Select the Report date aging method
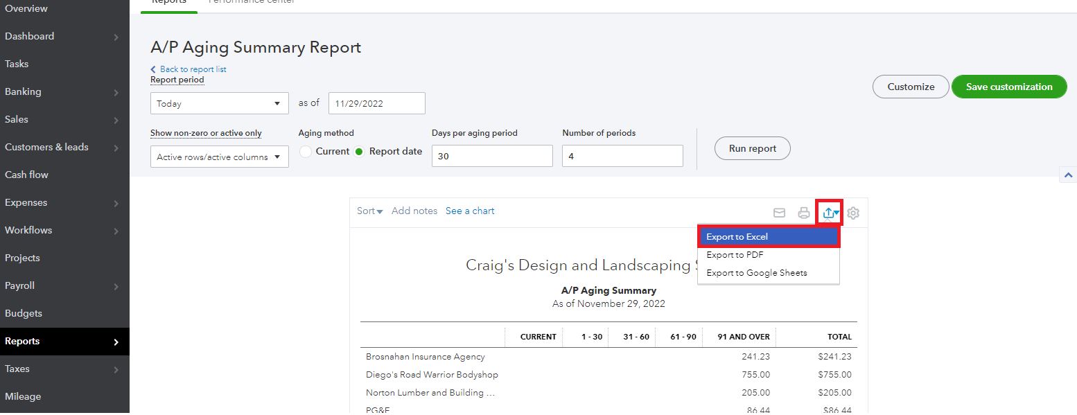Screen dimensions: 1077x415 (x=359, y=152)
